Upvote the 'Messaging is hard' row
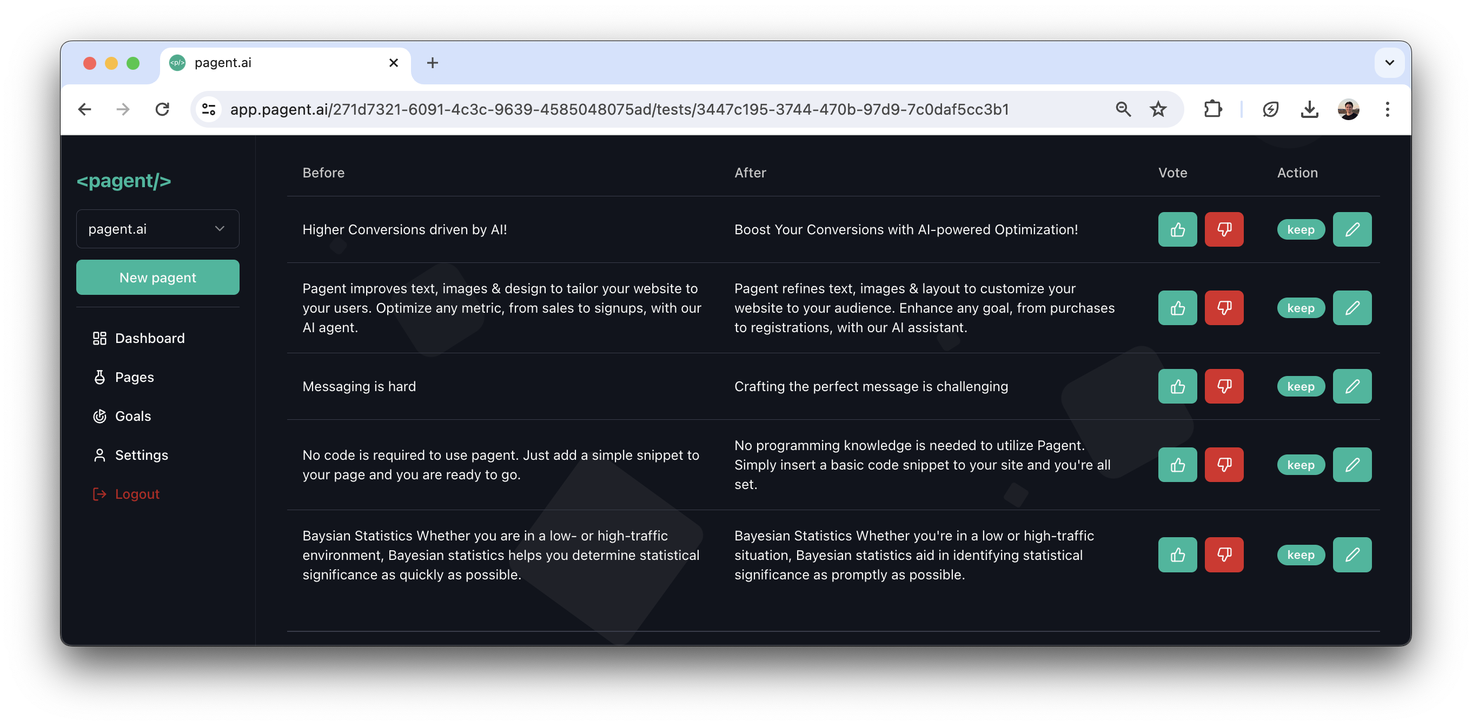 (1177, 386)
